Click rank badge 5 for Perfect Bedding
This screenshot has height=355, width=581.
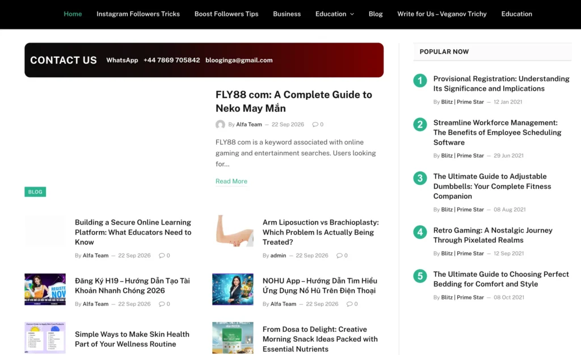click(420, 276)
